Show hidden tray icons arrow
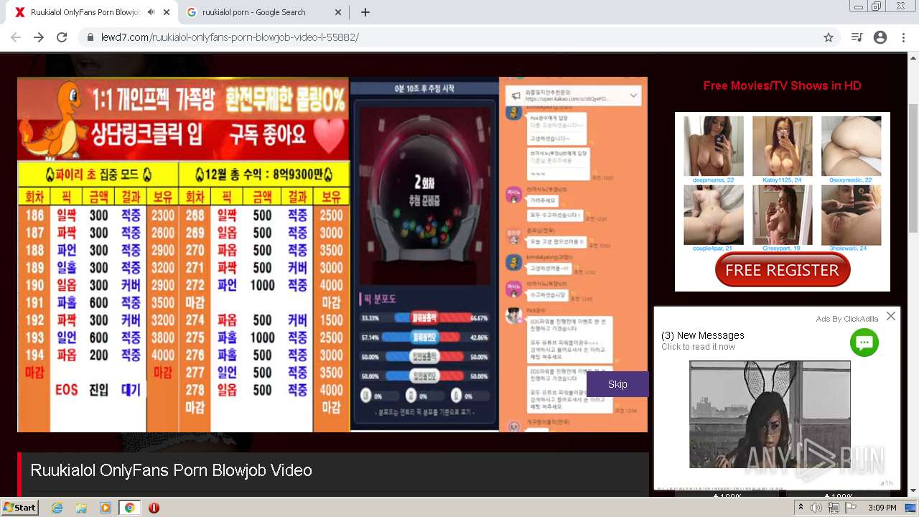Screen dimensions: 919x517 pyautogui.click(x=801, y=508)
